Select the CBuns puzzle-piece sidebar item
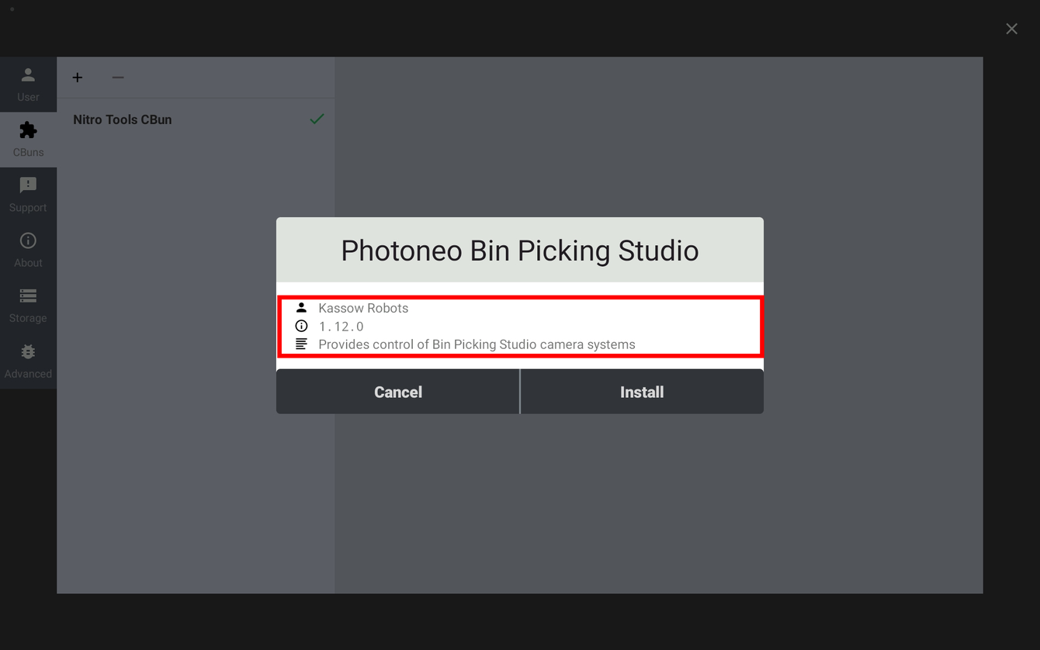 [28, 140]
